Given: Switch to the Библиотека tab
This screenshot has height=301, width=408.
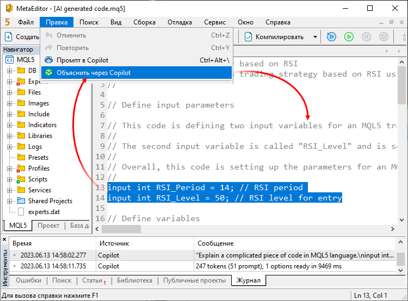Looking at the screenshot, I should pyautogui.click(x=134, y=280).
